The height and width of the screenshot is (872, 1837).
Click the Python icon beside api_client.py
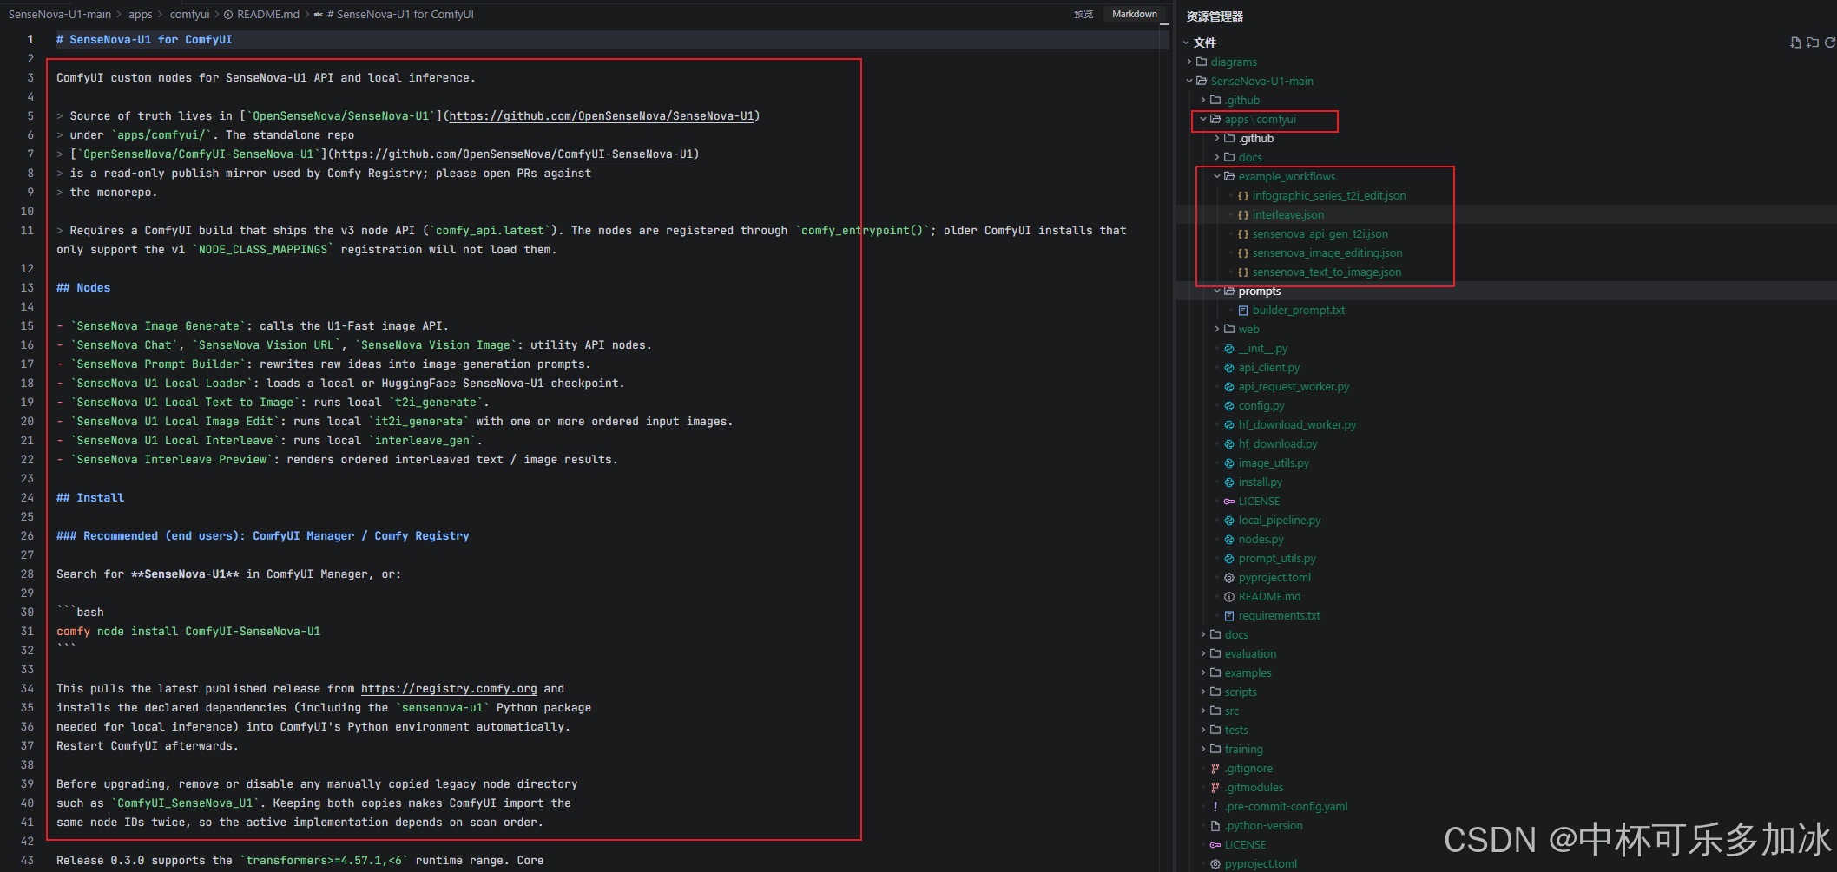point(1229,368)
